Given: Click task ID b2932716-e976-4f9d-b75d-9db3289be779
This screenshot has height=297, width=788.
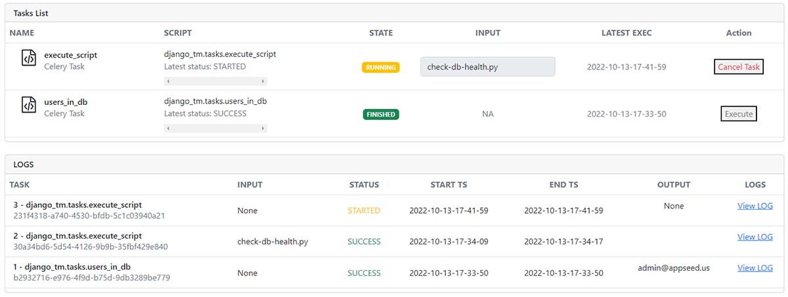Looking at the screenshot, I should coord(91,277).
